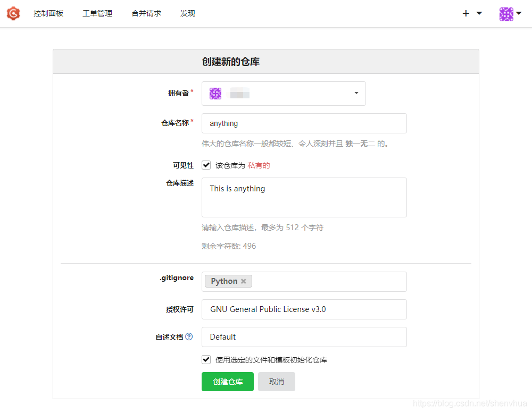Remove the Python gitignore tag
Screen dimensions: 532x413
(243, 281)
